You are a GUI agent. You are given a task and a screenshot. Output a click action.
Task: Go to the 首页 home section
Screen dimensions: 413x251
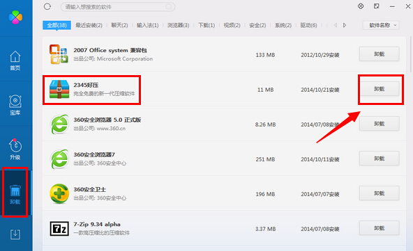point(15,60)
